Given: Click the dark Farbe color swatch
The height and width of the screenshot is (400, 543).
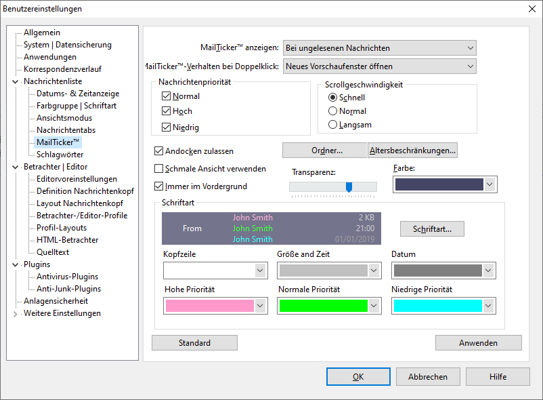Looking at the screenshot, I should pos(439,184).
